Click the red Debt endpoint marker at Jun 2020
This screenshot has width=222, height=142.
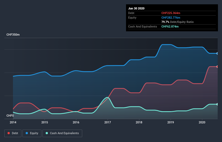click(x=217, y=67)
